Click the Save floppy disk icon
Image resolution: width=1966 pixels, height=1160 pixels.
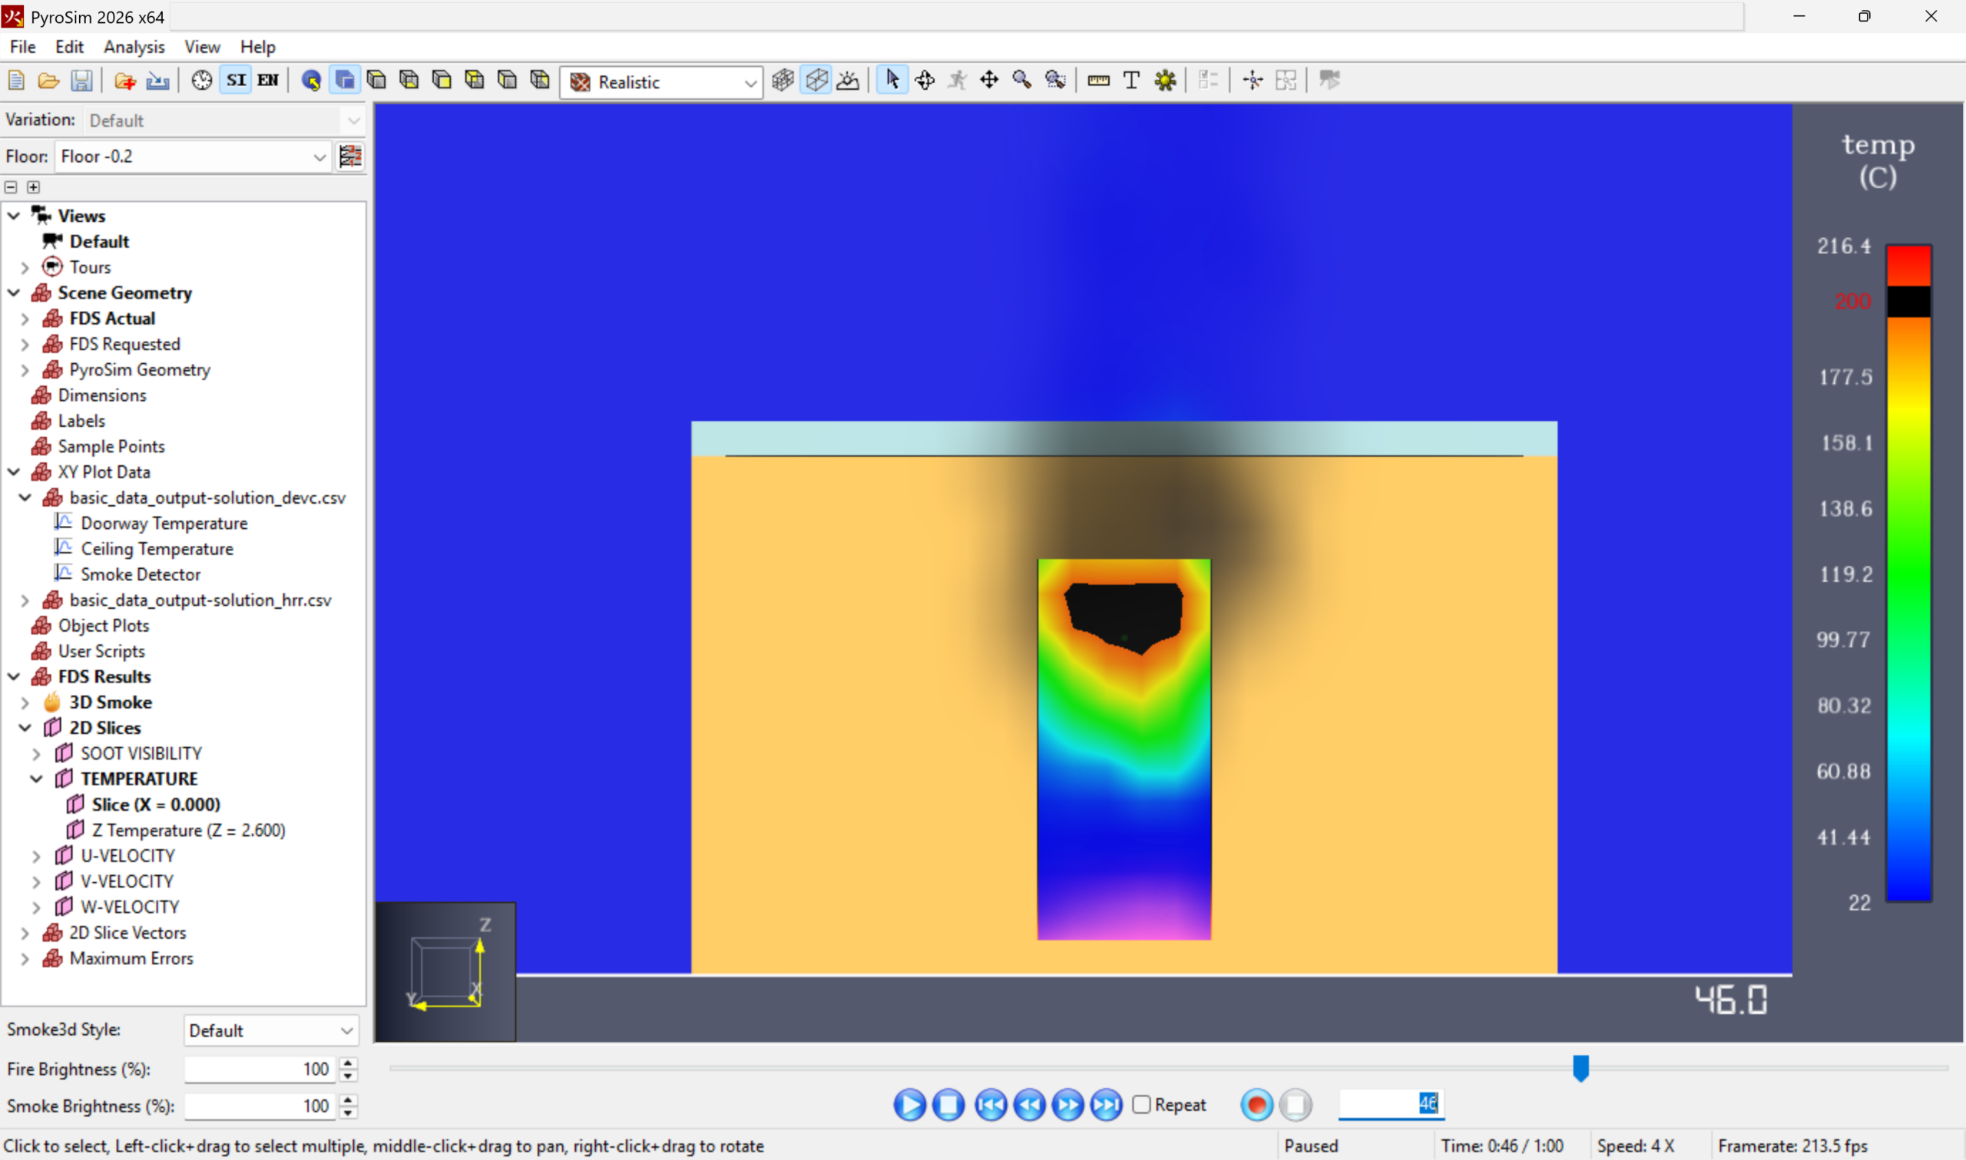point(81,81)
